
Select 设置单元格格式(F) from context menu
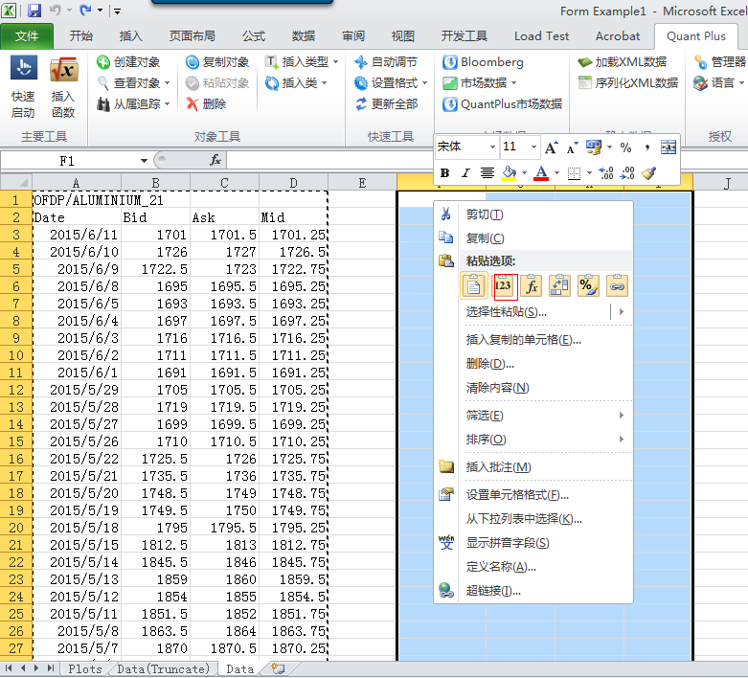point(534,495)
